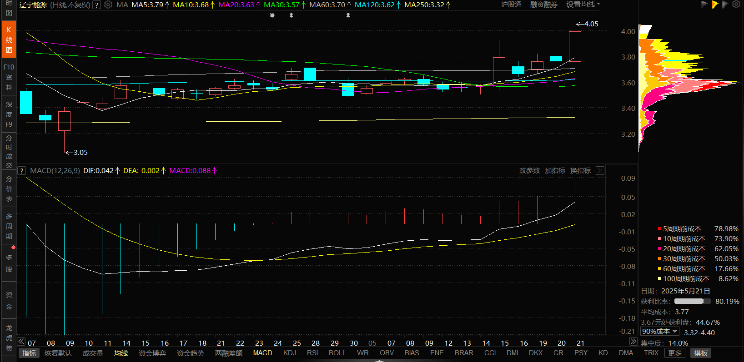Viewport: 744px width, 362px height.
Task: Click the 指标 button in bottom bar
Action: click(29, 353)
